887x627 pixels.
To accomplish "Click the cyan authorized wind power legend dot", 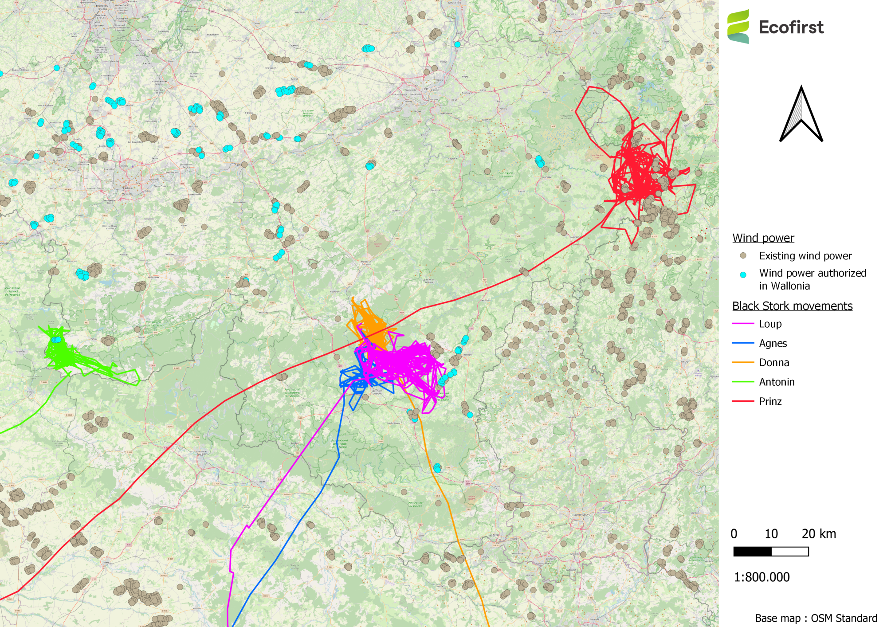I will click(743, 274).
